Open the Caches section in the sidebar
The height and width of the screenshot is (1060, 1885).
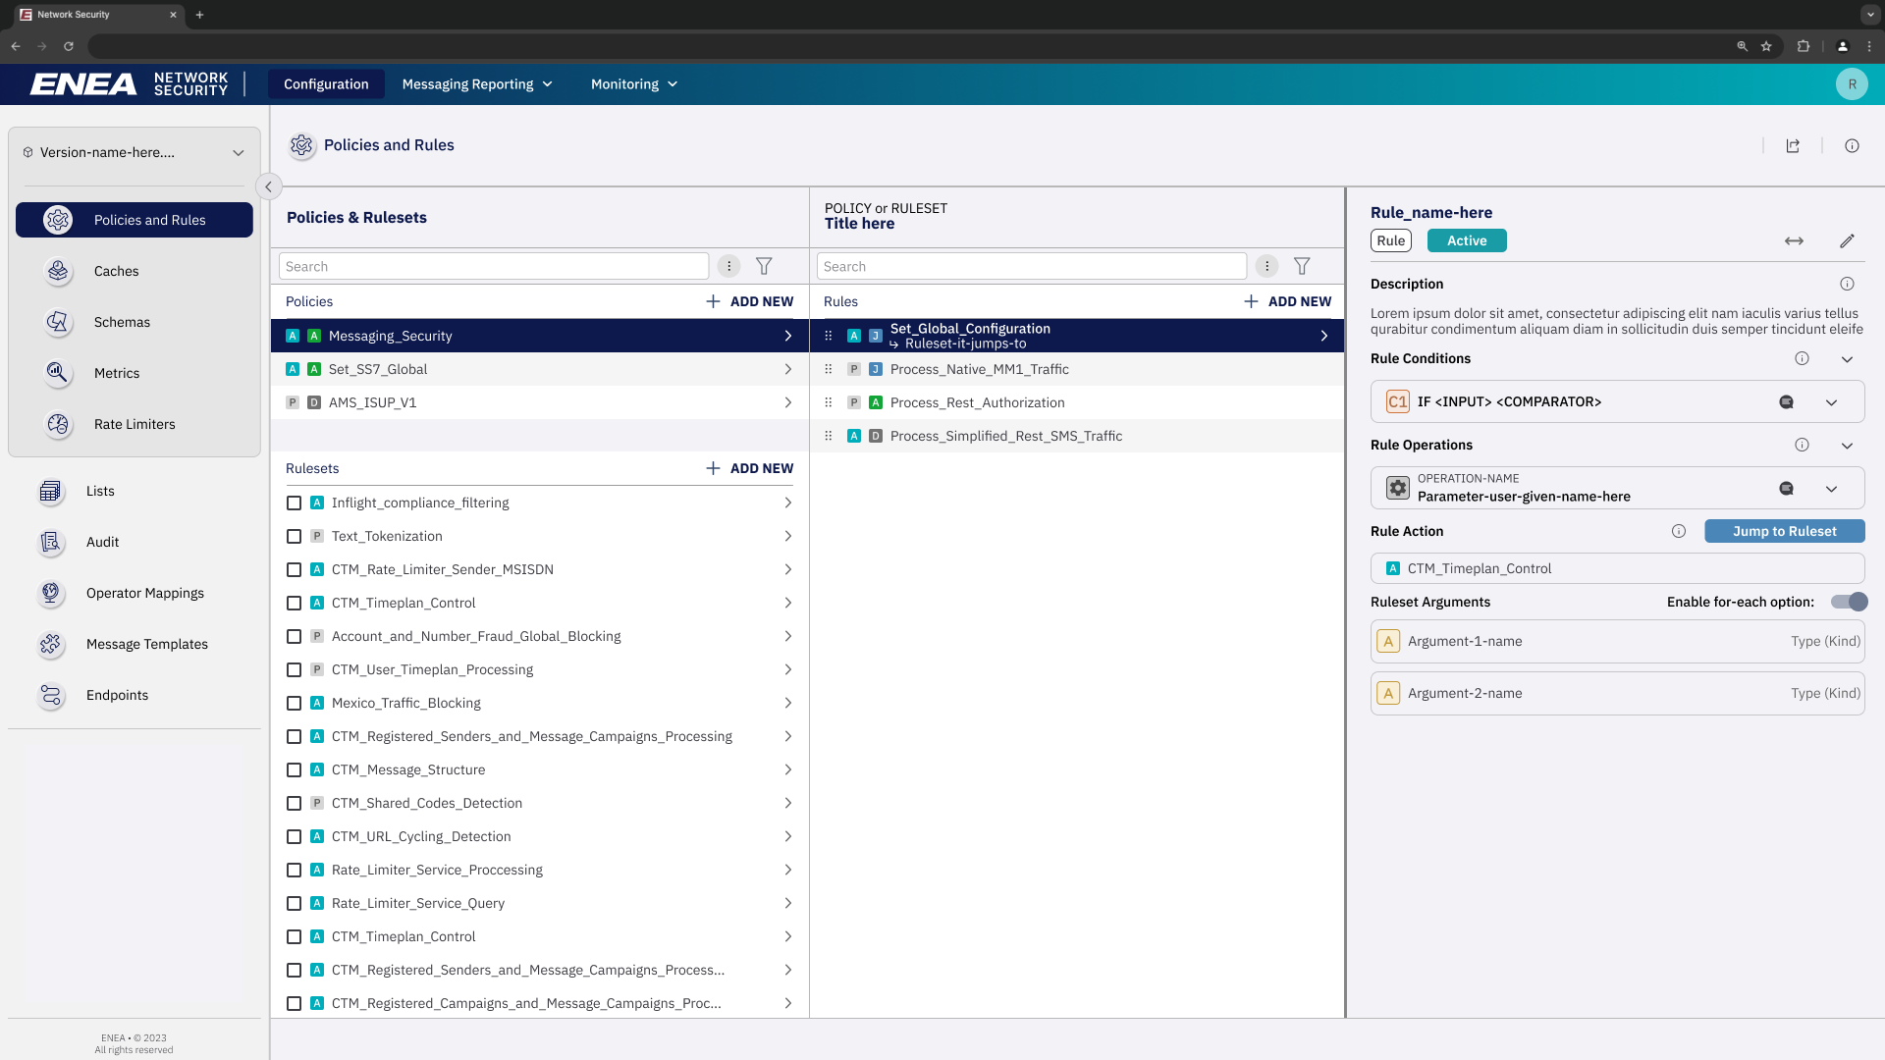tap(116, 271)
